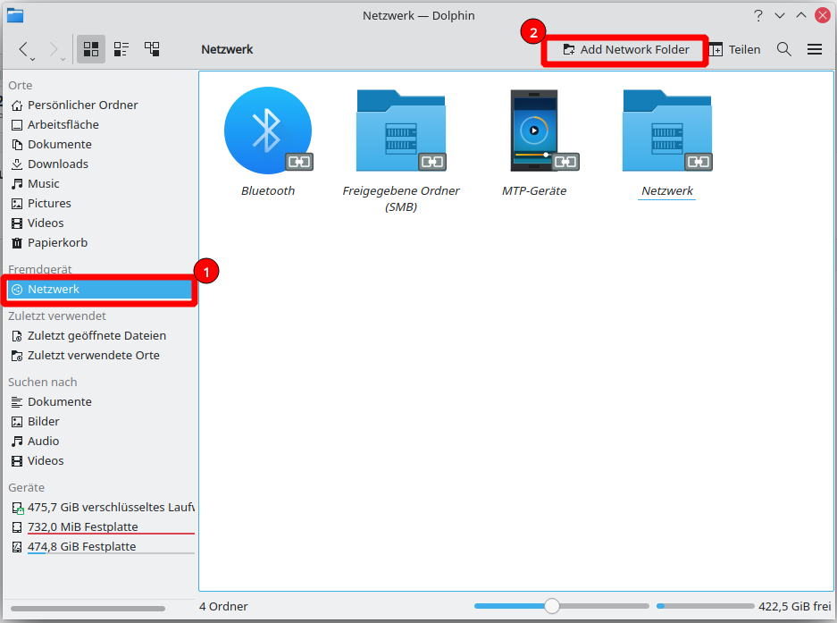This screenshot has height=623, width=837.
Task: Click sidebar horizontal scrollbar
Action: coord(88,608)
